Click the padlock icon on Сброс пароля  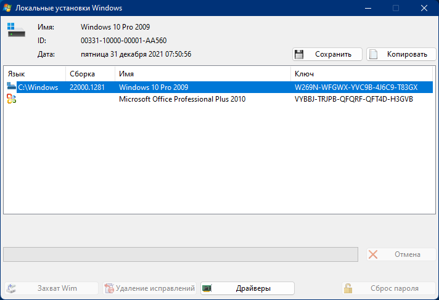pos(348,288)
